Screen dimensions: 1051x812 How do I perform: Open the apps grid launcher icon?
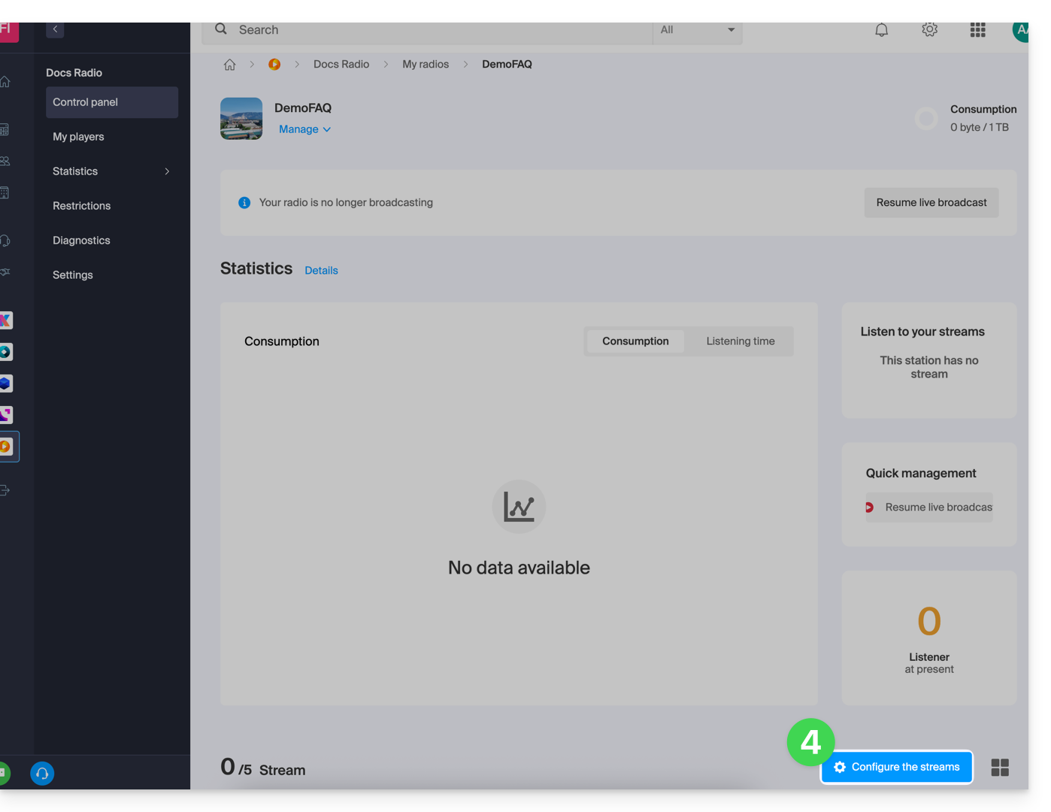point(977,30)
